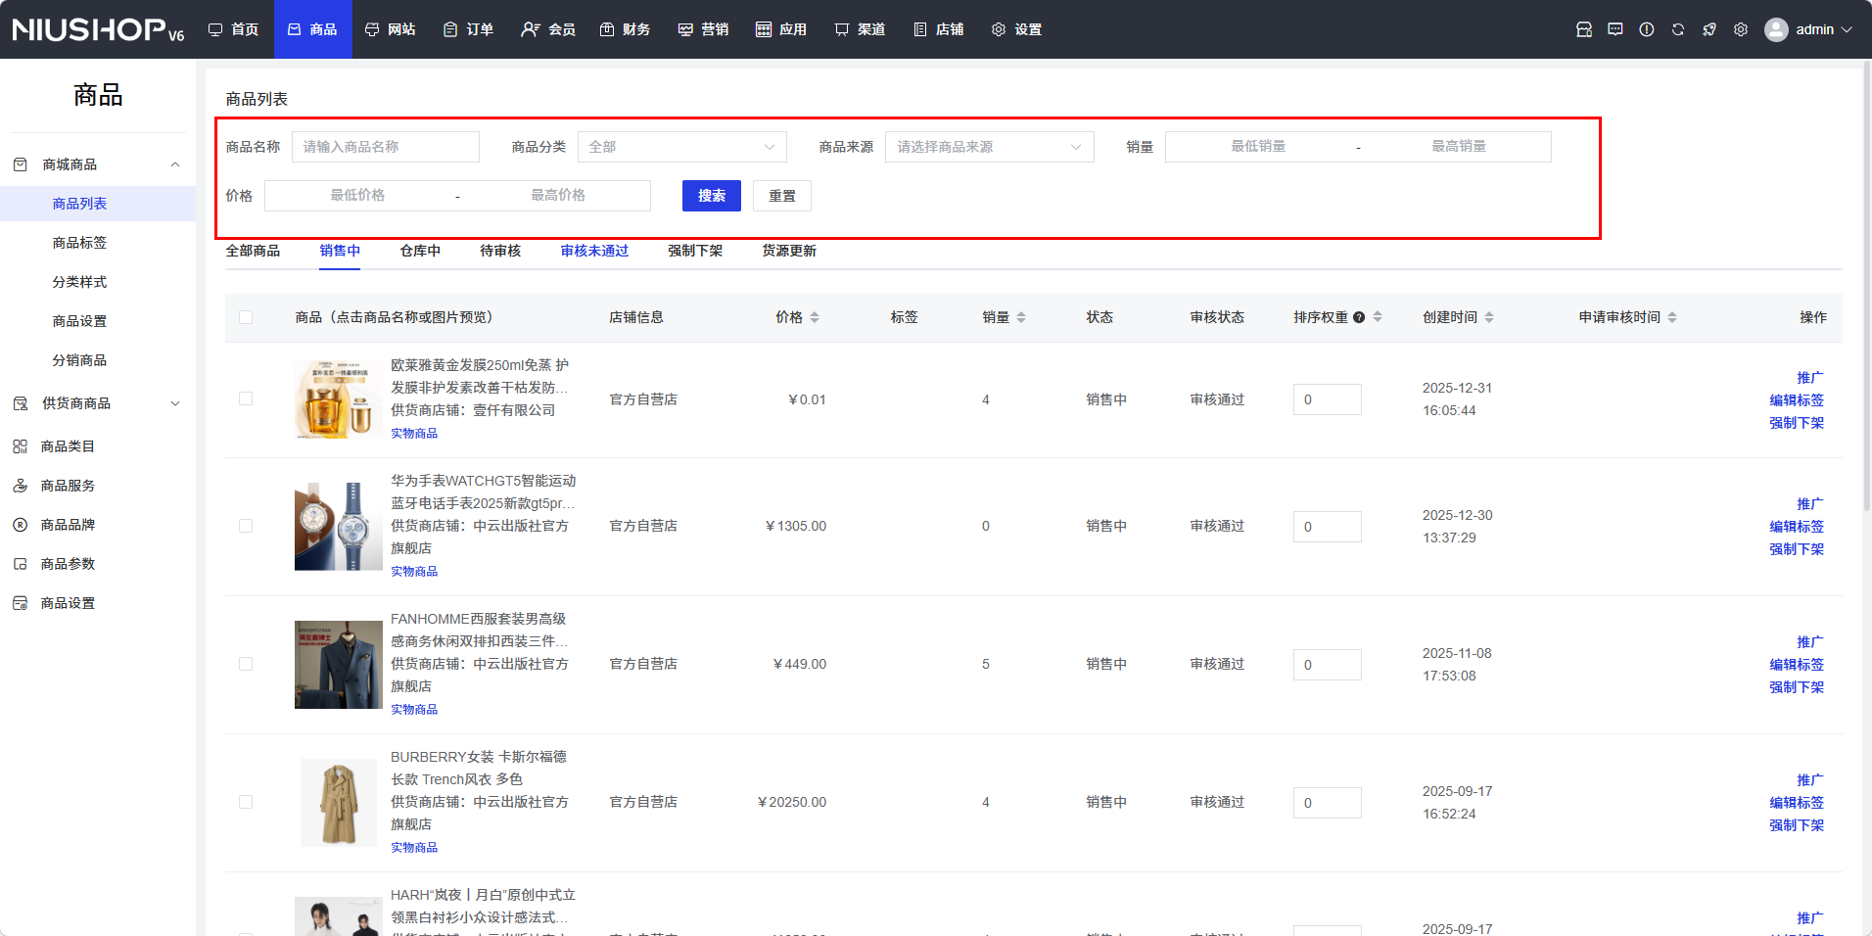
Task: Click the shop storefront icon in header
Action: 1583,29
